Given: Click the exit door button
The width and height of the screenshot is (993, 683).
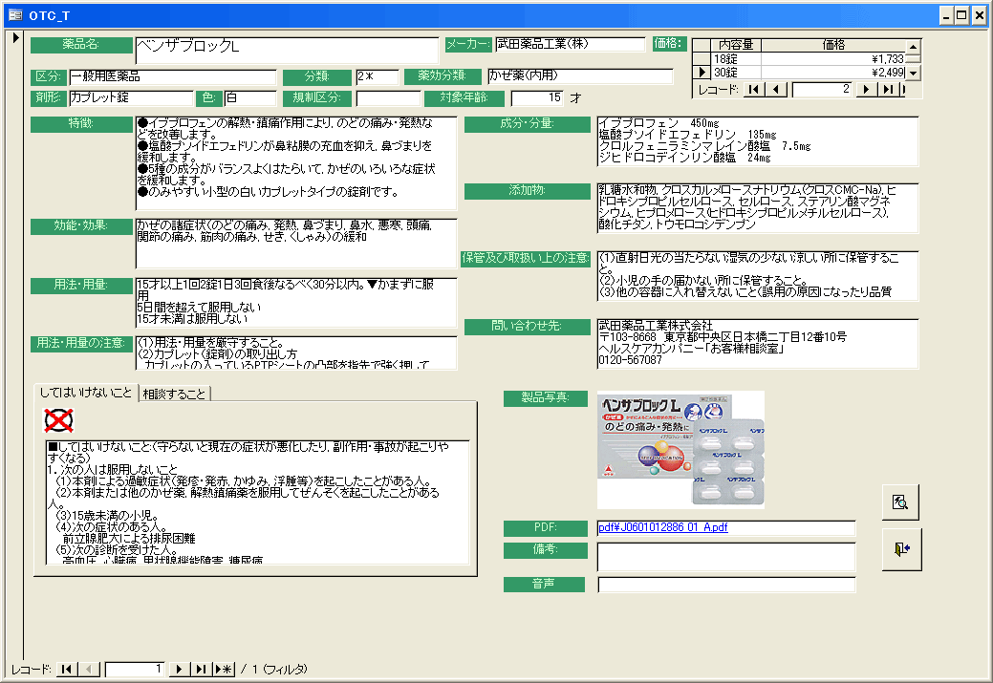Looking at the screenshot, I should [x=901, y=549].
